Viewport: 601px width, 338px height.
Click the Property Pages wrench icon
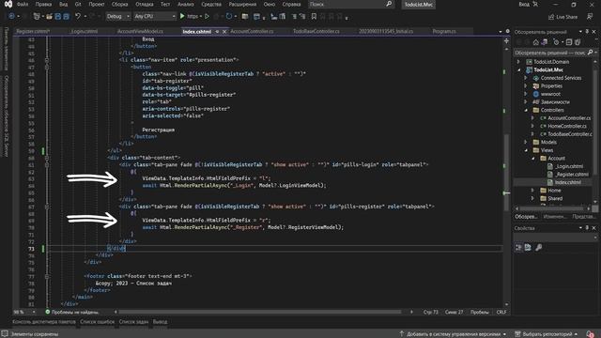(538, 248)
